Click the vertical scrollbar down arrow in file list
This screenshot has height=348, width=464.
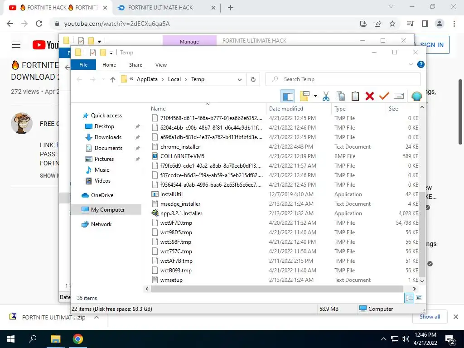pyautogui.click(x=422, y=281)
